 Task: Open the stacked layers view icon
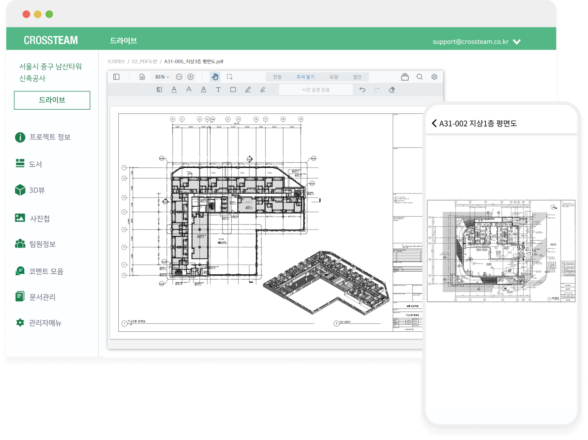(x=405, y=77)
